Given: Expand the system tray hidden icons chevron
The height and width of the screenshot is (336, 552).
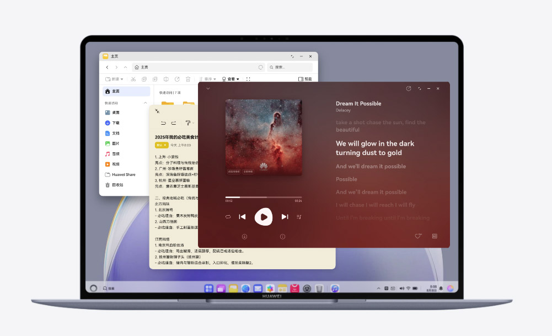Looking at the screenshot, I should coord(378,288).
